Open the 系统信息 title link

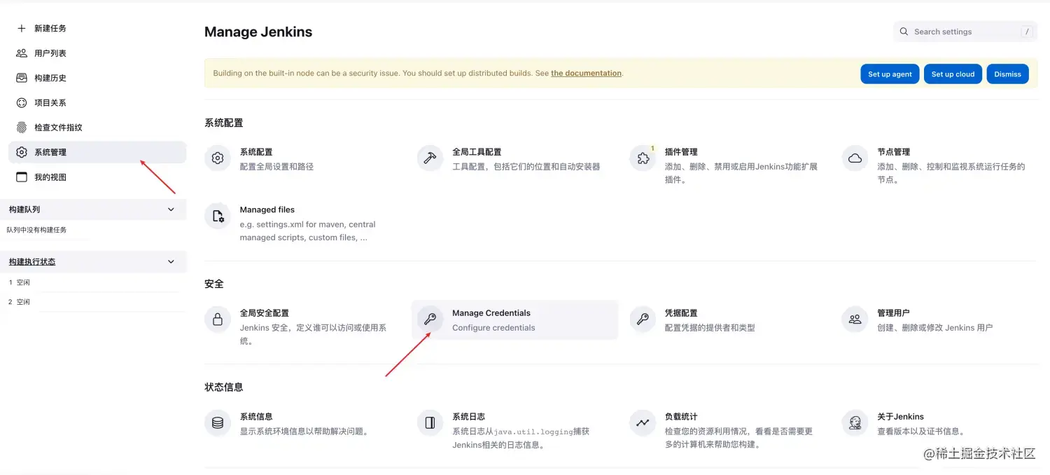(x=256, y=417)
